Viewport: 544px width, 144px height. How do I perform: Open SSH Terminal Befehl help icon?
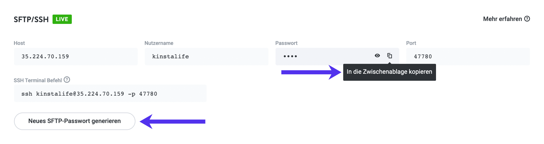click(x=67, y=80)
